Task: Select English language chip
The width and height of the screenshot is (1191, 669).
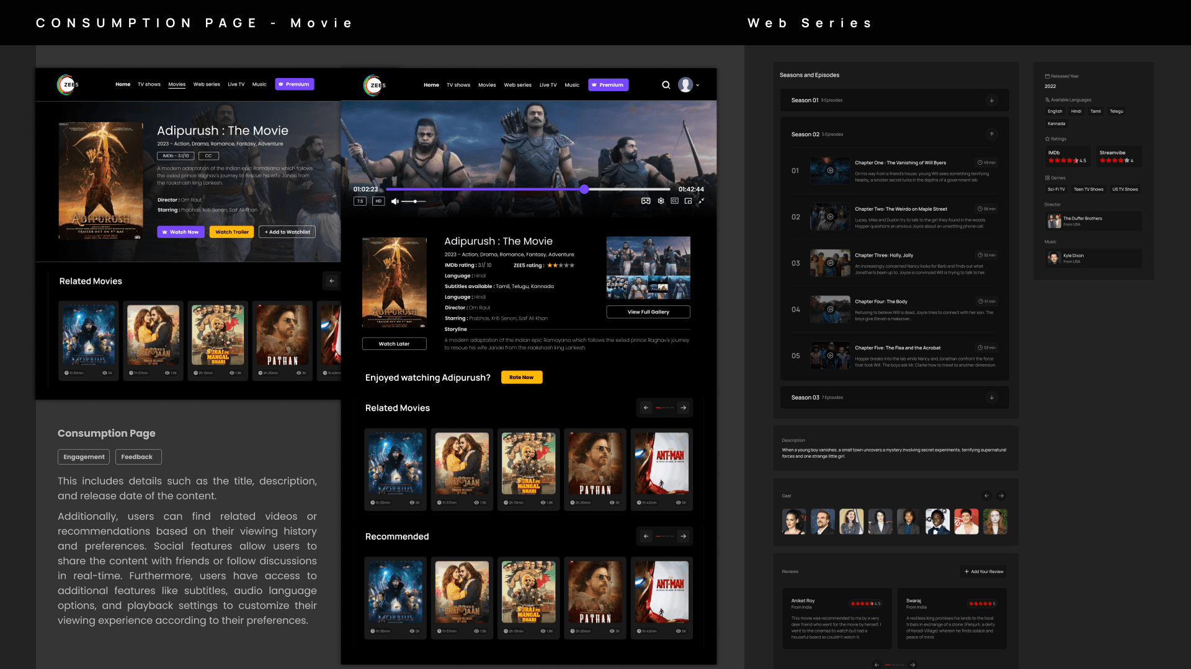Action: point(1055,111)
